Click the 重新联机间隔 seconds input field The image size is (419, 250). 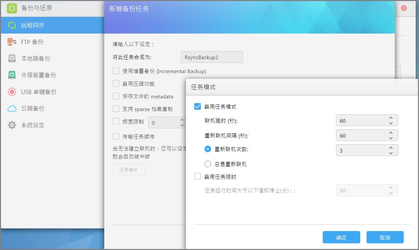tap(367, 135)
